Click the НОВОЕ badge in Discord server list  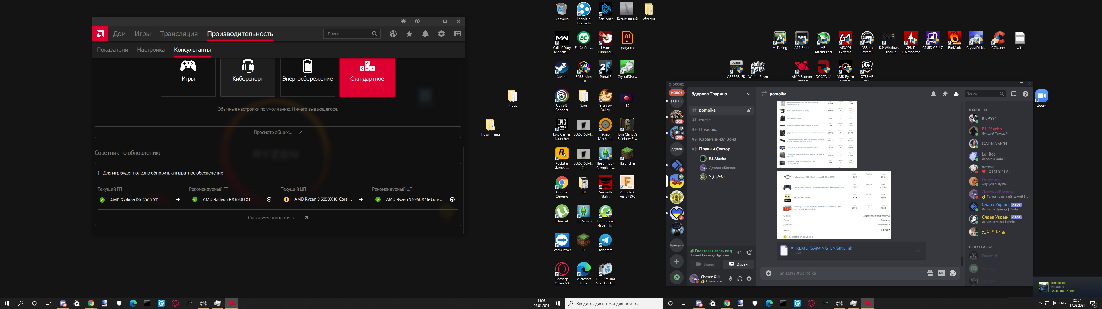click(x=677, y=93)
